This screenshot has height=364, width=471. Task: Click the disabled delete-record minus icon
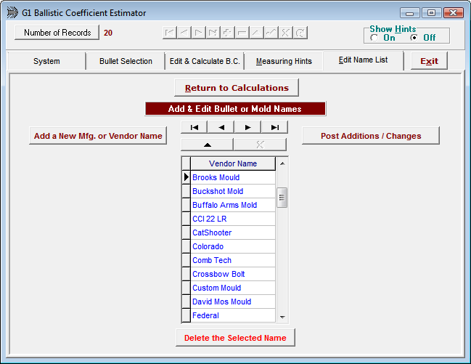(x=242, y=33)
